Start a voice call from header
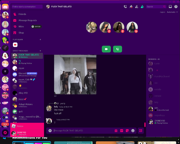The height and width of the screenshot is (144, 180). [125, 6]
